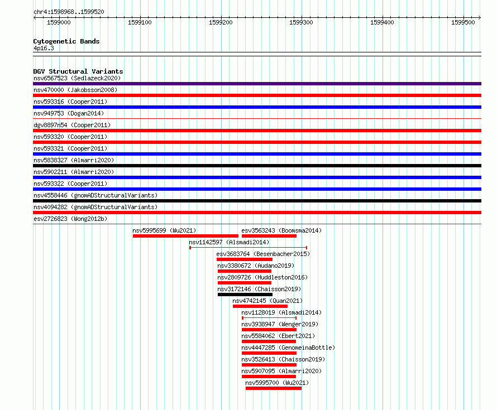Viewport: 497px width, 410px height.
Task: Click the red bar under nsv5995699
Action: (185, 236)
